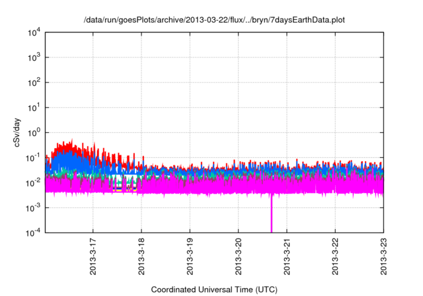423x296 pixels.
Task: Click the Coordinated Universal Time (UTC) label
Action: [214, 289]
